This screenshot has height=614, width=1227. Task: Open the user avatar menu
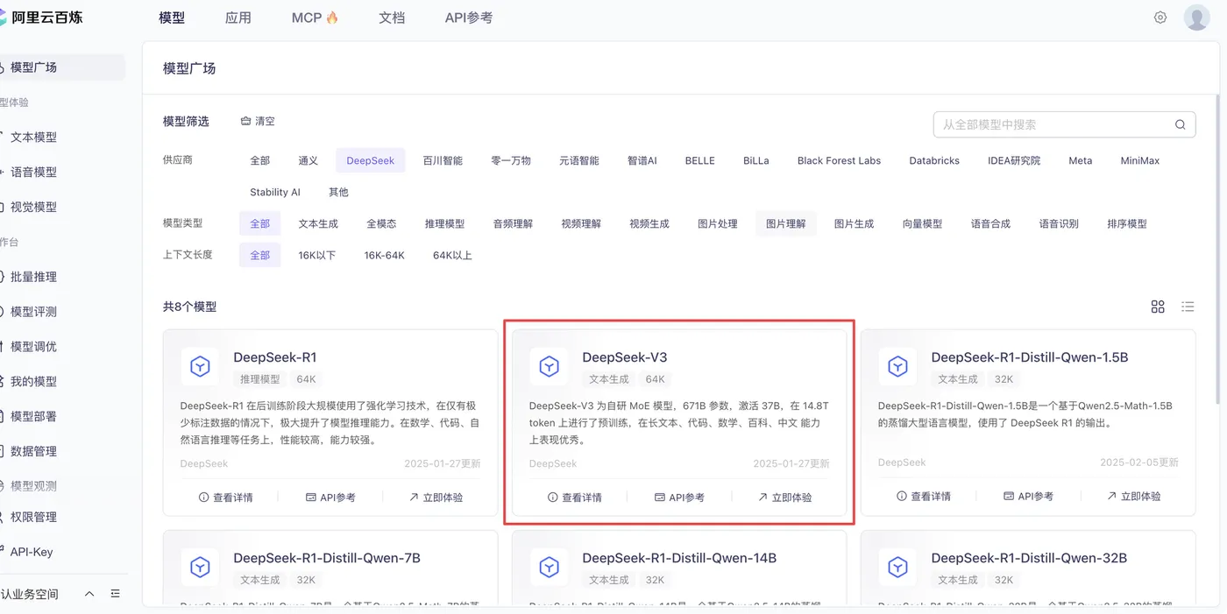pyautogui.click(x=1196, y=18)
